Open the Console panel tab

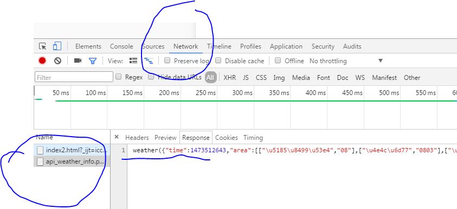(x=121, y=46)
